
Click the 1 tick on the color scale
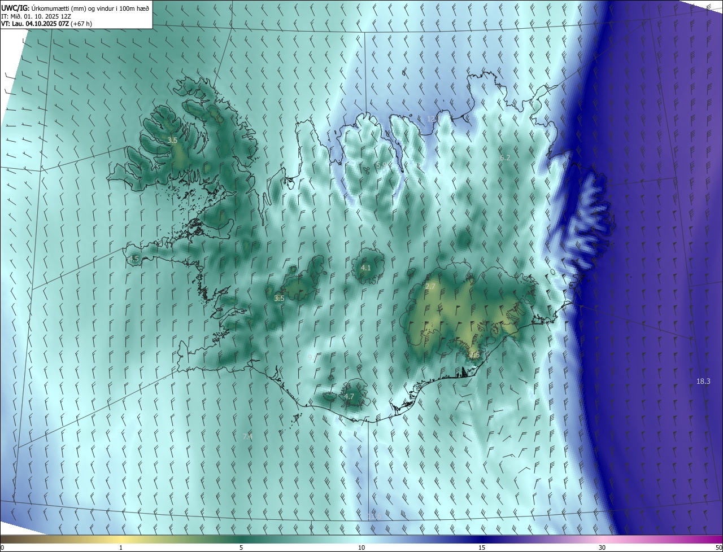pos(121,548)
